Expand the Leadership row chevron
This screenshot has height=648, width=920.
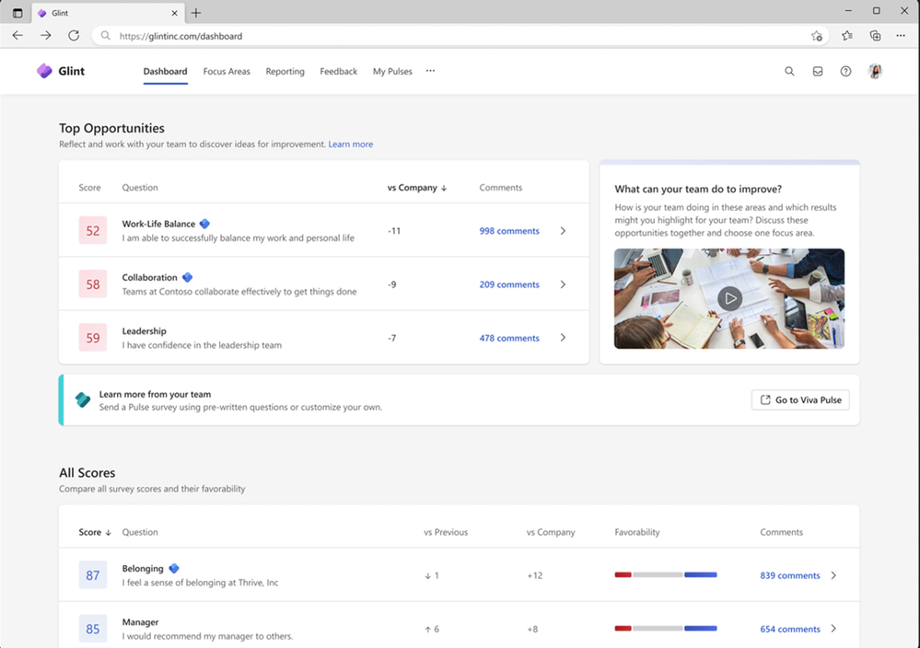tap(563, 338)
